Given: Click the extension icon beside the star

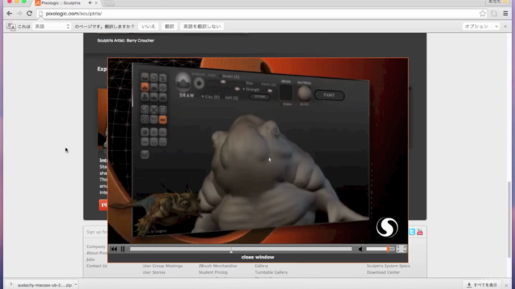Looking at the screenshot, I should click(494, 14).
